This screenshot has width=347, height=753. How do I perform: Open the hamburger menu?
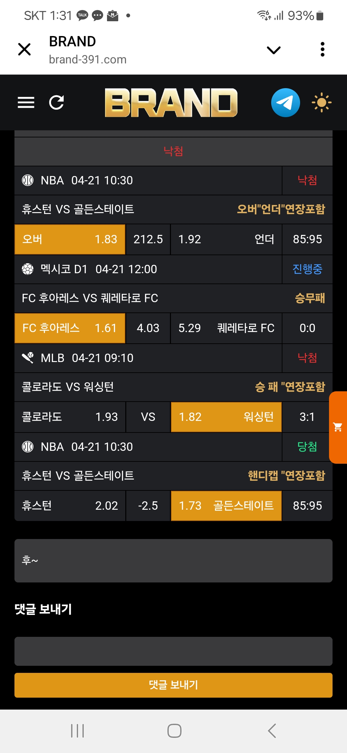(x=26, y=103)
